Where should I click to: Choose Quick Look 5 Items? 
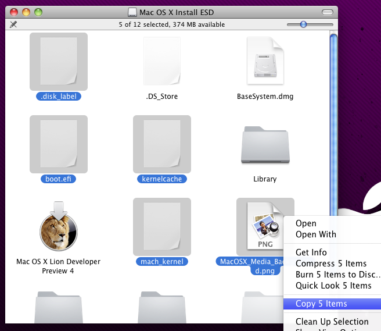point(332,286)
